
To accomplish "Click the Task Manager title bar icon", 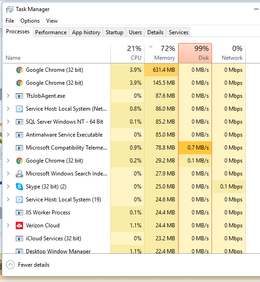I will click(x=10, y=9).
